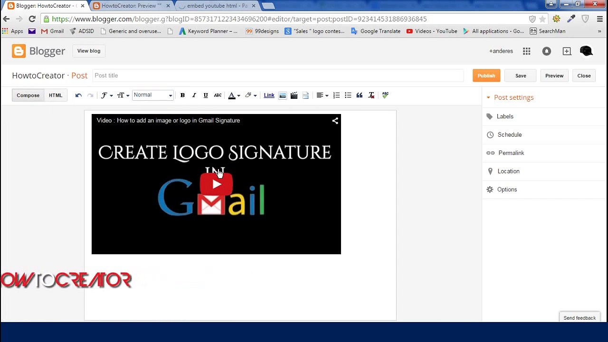The image size is (608, 342).
Task: Bookmark this page with the star icon
Action: (542, 19)
